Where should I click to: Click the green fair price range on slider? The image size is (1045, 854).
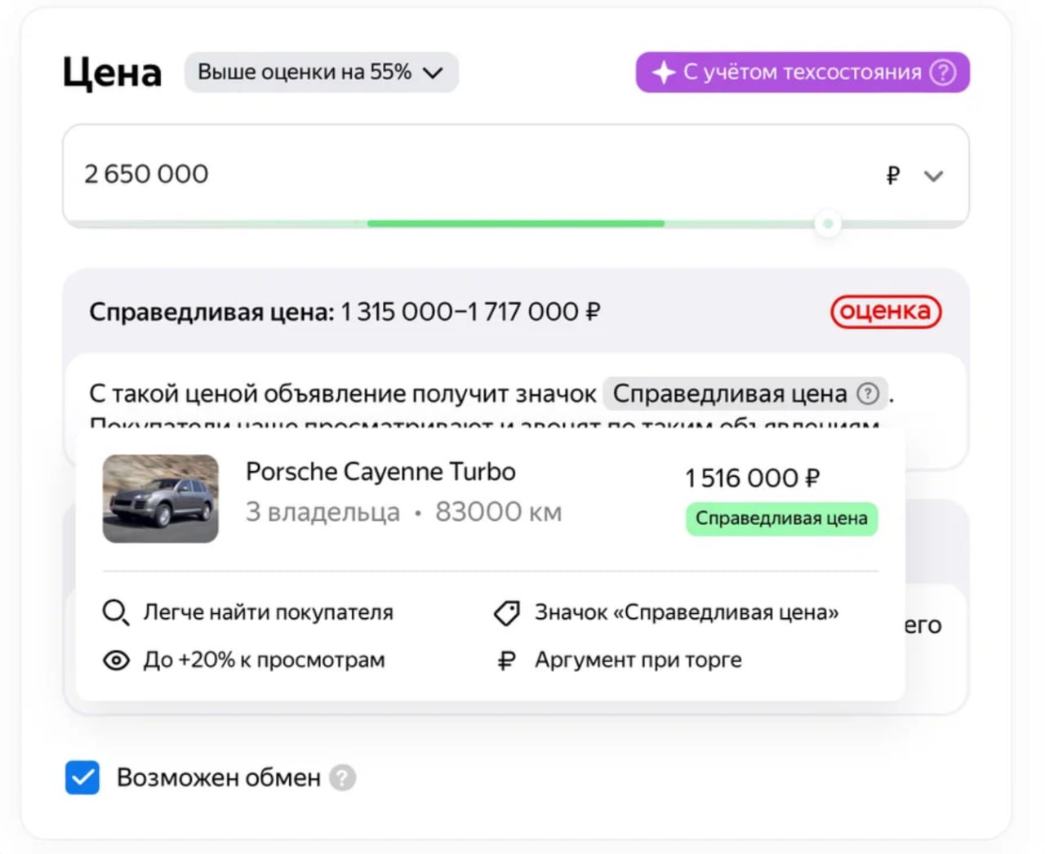click(x=515, y=224)
